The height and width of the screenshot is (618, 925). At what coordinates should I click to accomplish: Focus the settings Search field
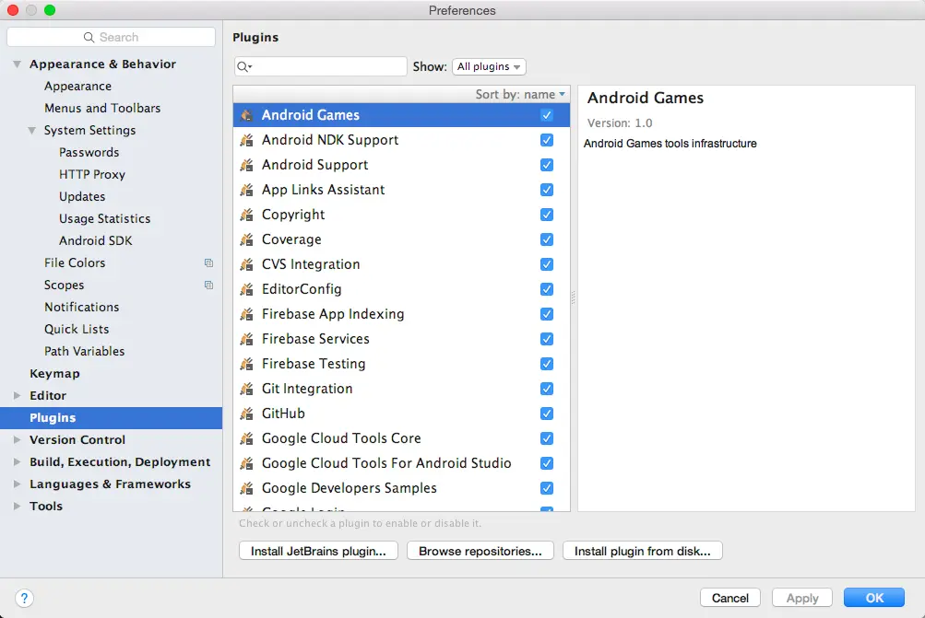click(x=111, y=37)
